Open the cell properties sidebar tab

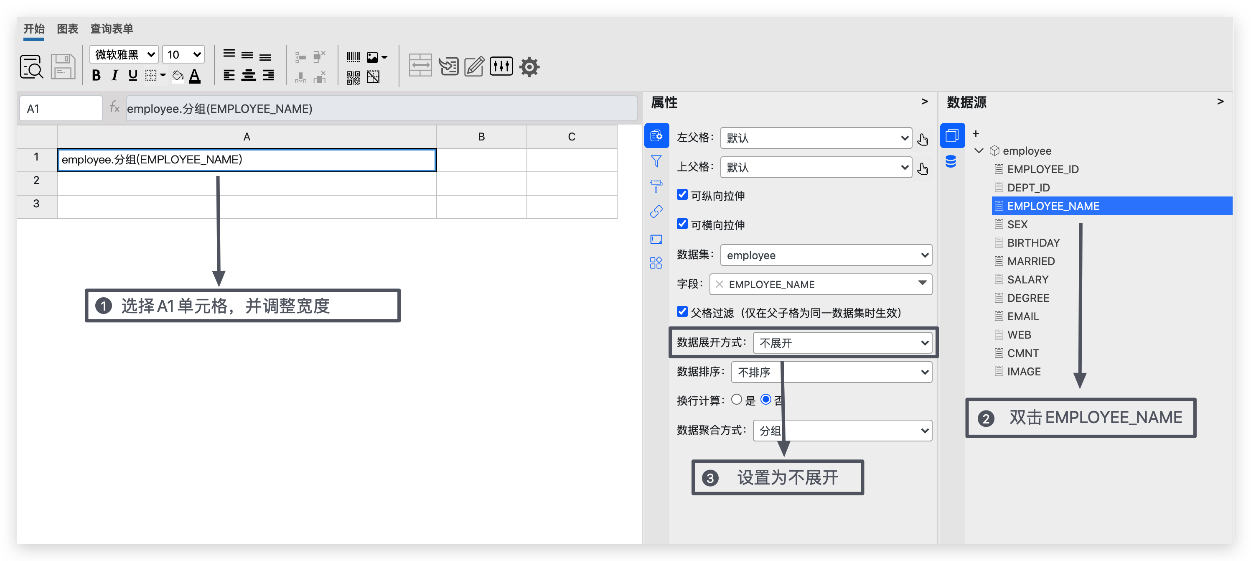click(x=656, y=135)
